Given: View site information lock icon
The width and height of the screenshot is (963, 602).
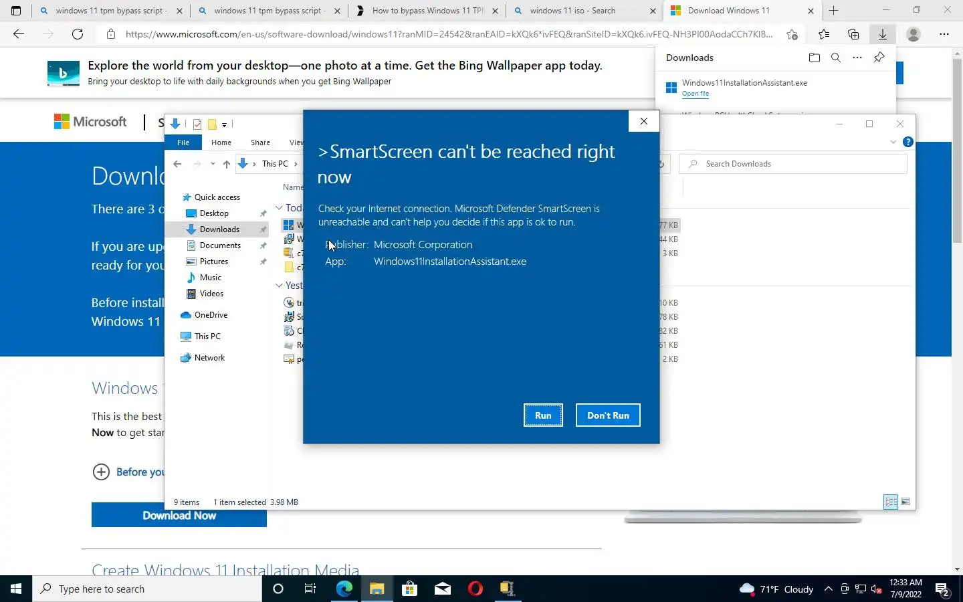Looking at the screenshot, I should (111, 34).
